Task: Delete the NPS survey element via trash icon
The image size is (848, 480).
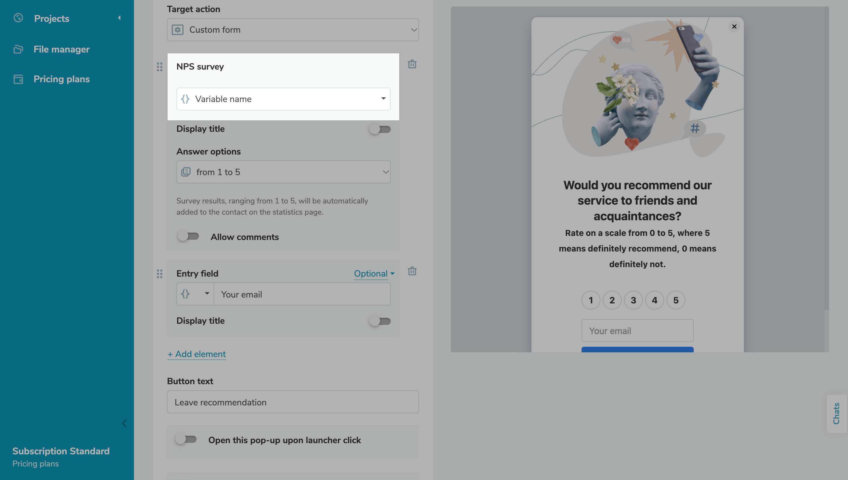Action: [x=412, y=64]
